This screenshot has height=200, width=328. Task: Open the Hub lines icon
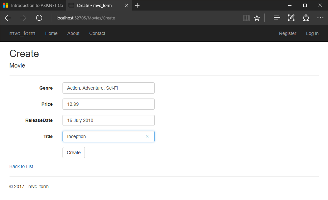pos(277,18)
